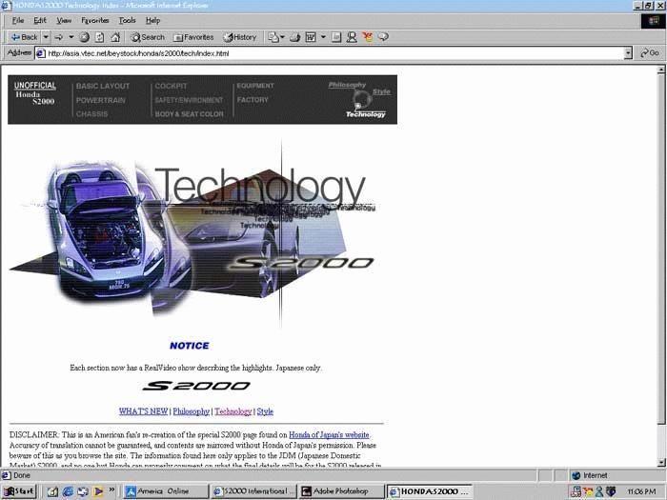Show the History pane
The height and width of the screenshot is (500, 667).
point(240,37)
